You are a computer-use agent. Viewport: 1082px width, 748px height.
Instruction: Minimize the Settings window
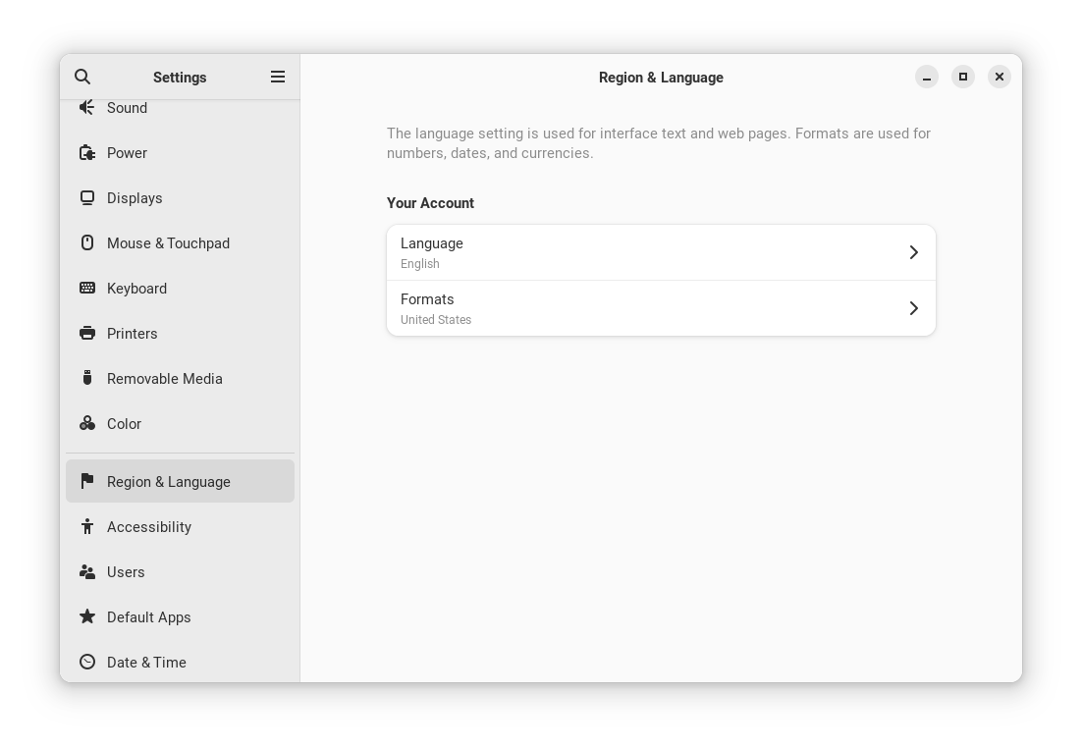tap(927, 77)
